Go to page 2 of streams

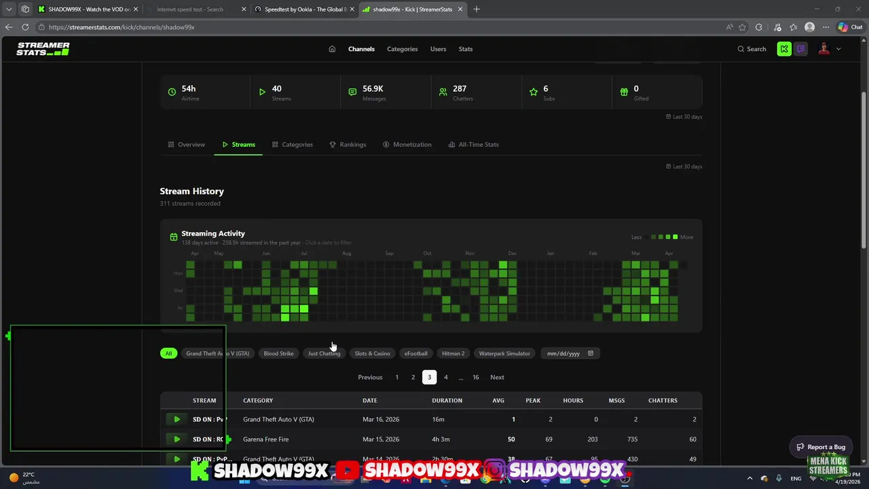coord(413,377)
